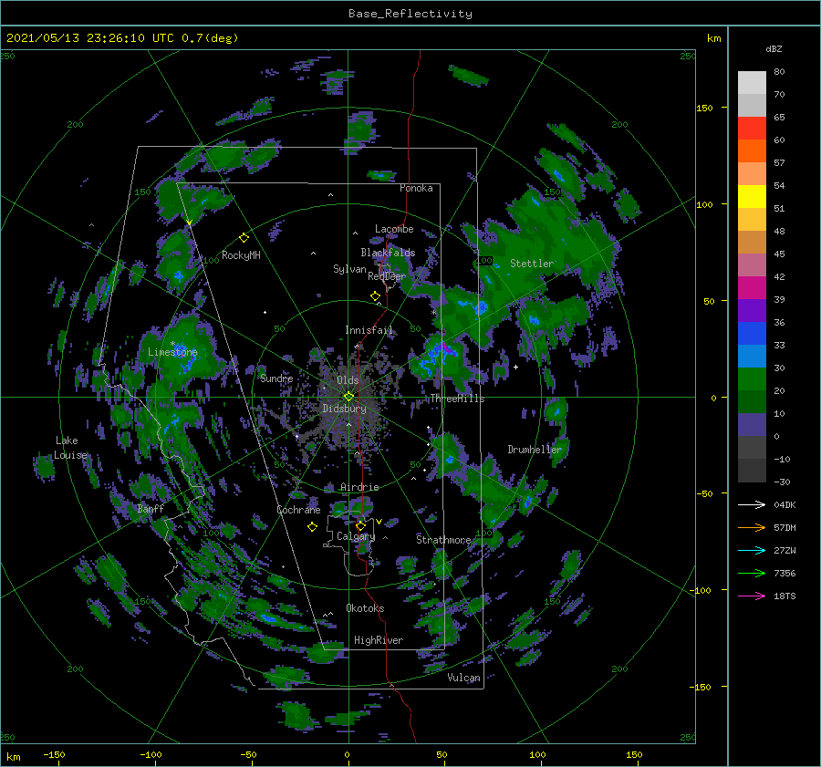Click the magenta 18TS arrow in the legend
This screenshot has height=767, width=821.
click(752, 596)
